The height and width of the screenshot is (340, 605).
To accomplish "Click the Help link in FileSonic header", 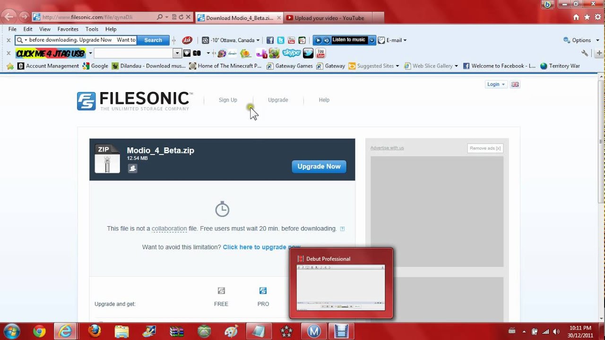I will (x=324, y=100).
